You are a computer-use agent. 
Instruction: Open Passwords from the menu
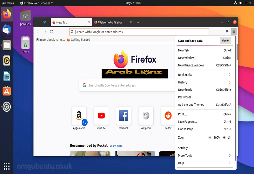click(204, 97)
